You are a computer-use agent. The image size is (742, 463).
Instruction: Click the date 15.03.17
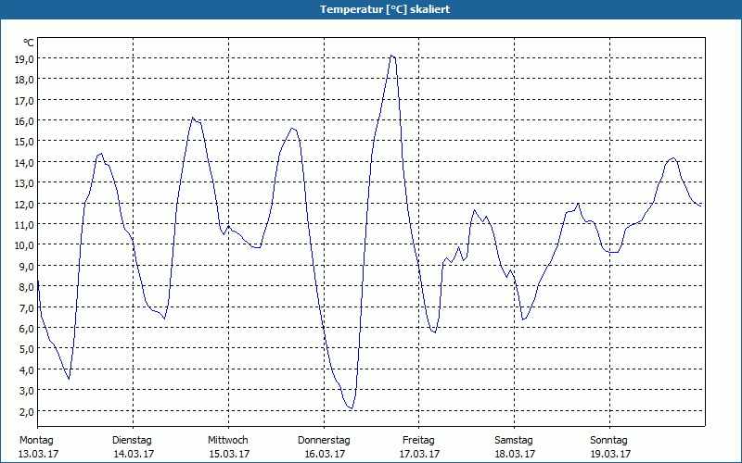pos(229,454)
